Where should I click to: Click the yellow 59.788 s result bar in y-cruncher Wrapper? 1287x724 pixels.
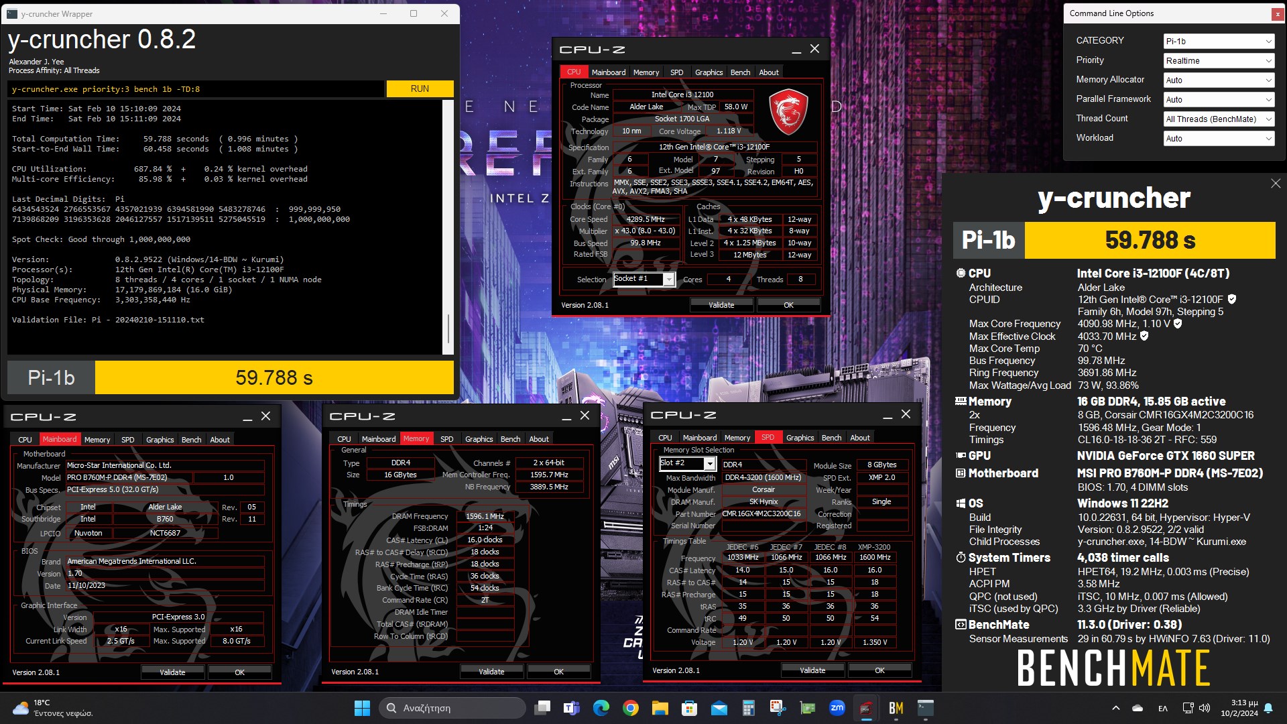[x=274, y=377]
